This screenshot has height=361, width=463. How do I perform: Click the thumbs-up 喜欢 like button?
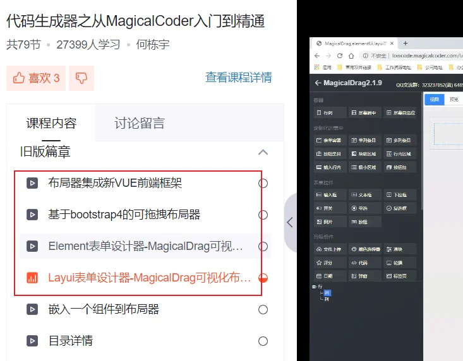(36, 78)
